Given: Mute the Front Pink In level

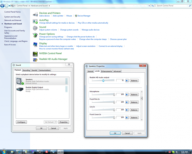Looking at the screenshot, I should [x=127, y=102].
